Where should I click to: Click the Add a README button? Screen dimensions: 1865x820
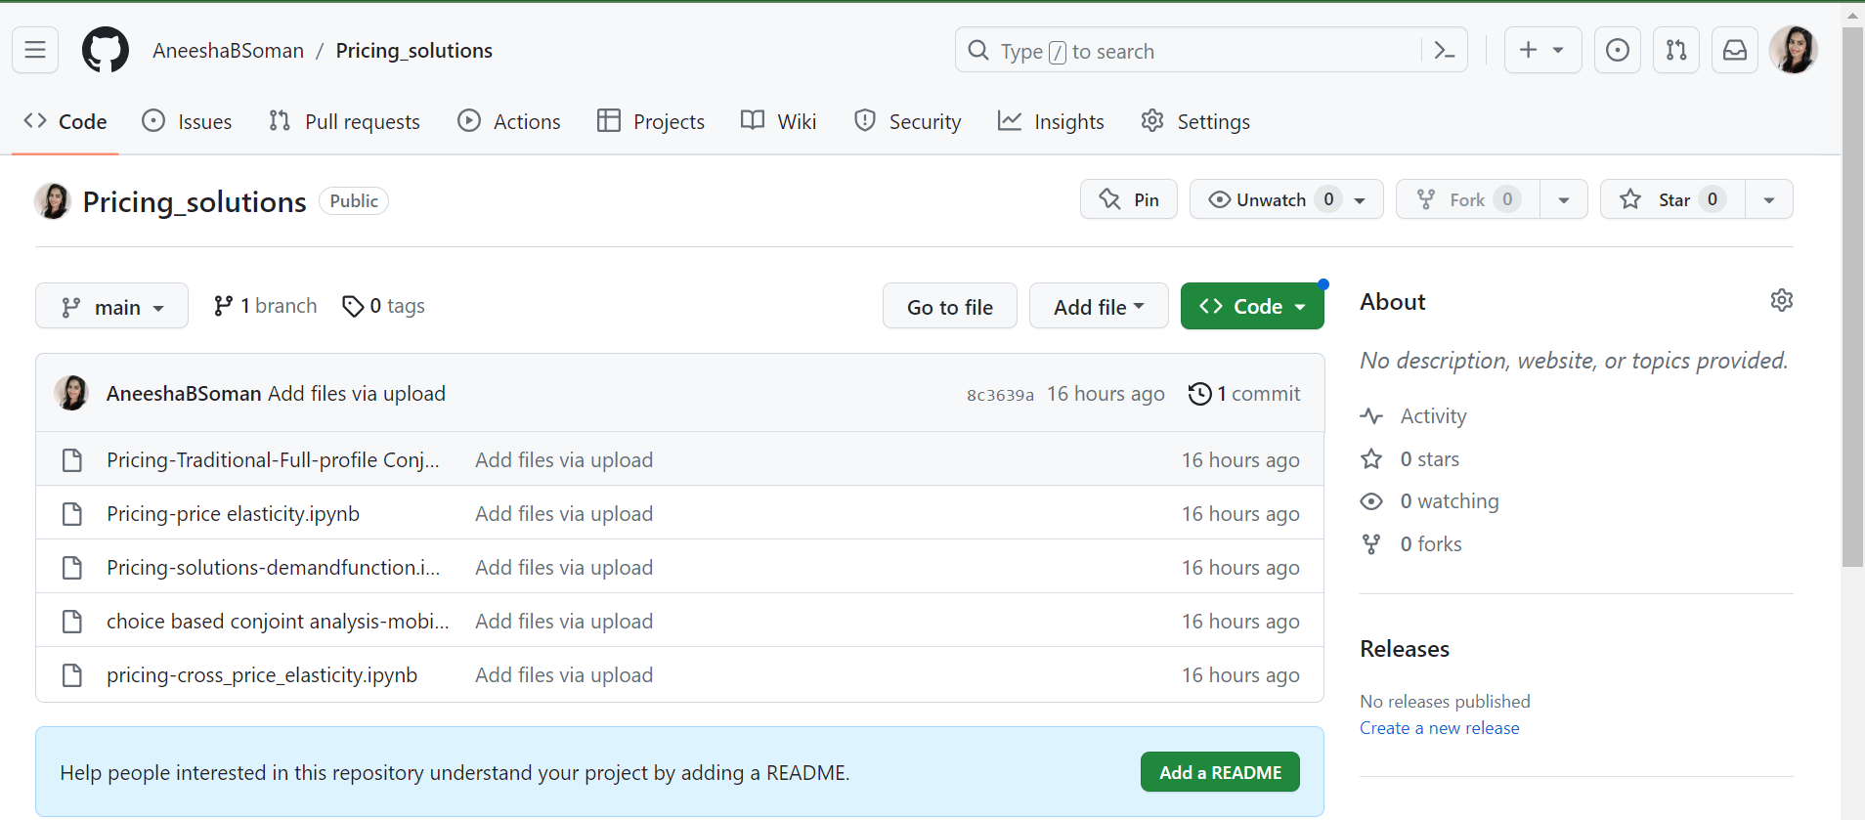pyautogui.click(x=1220, y=772)
